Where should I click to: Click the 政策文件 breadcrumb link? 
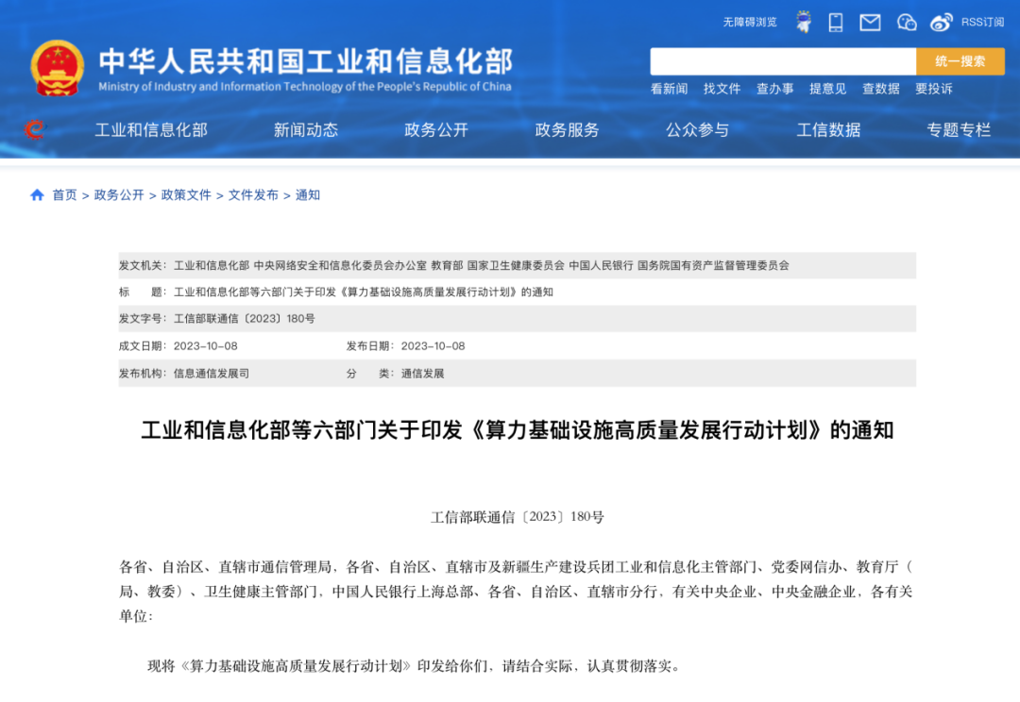tap(183, 196)
